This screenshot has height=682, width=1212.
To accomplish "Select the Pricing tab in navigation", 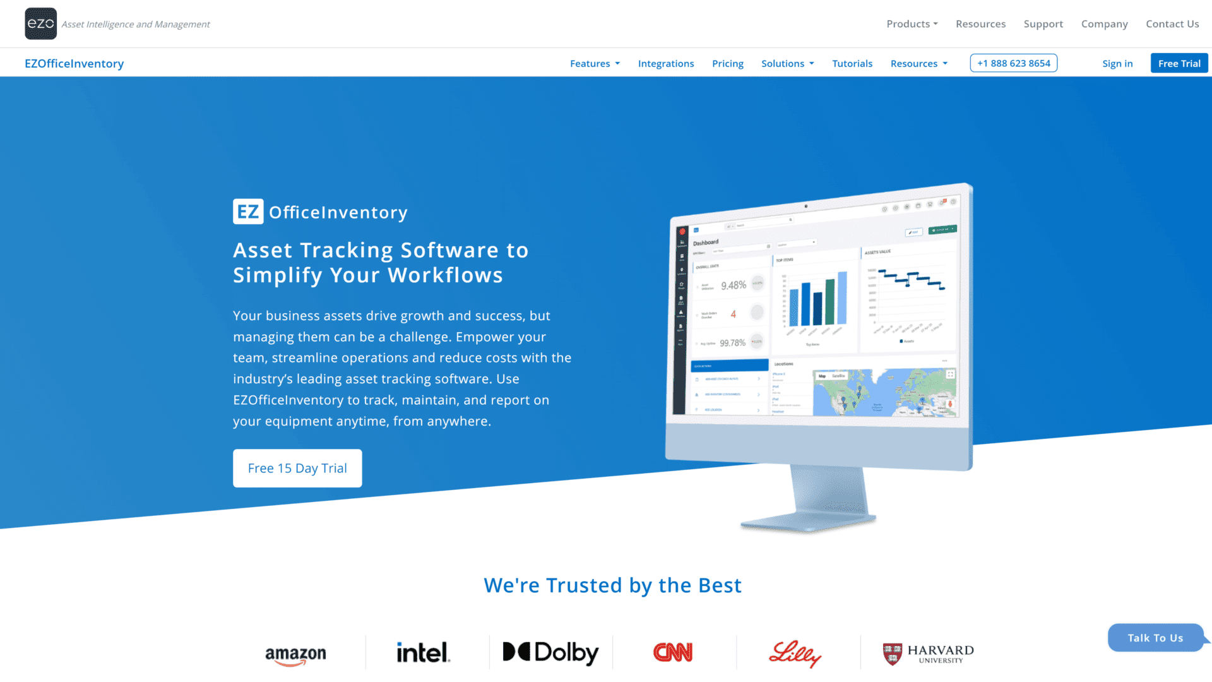I will pos(728,63).
